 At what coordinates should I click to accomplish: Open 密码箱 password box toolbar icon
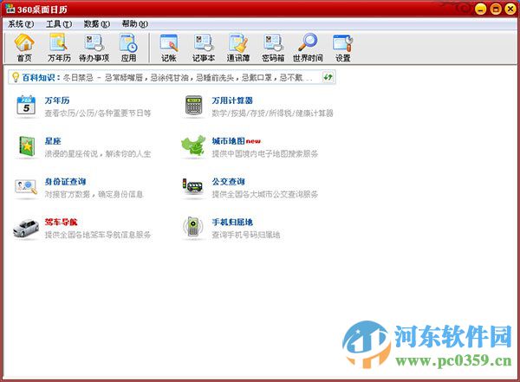273,48
